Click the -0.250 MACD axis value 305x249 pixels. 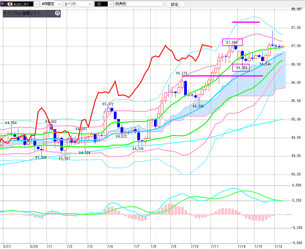[x=297, y=227]
